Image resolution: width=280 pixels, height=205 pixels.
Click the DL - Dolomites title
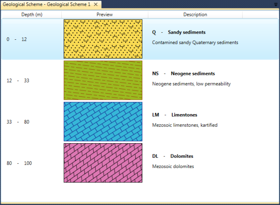point(173,156)
